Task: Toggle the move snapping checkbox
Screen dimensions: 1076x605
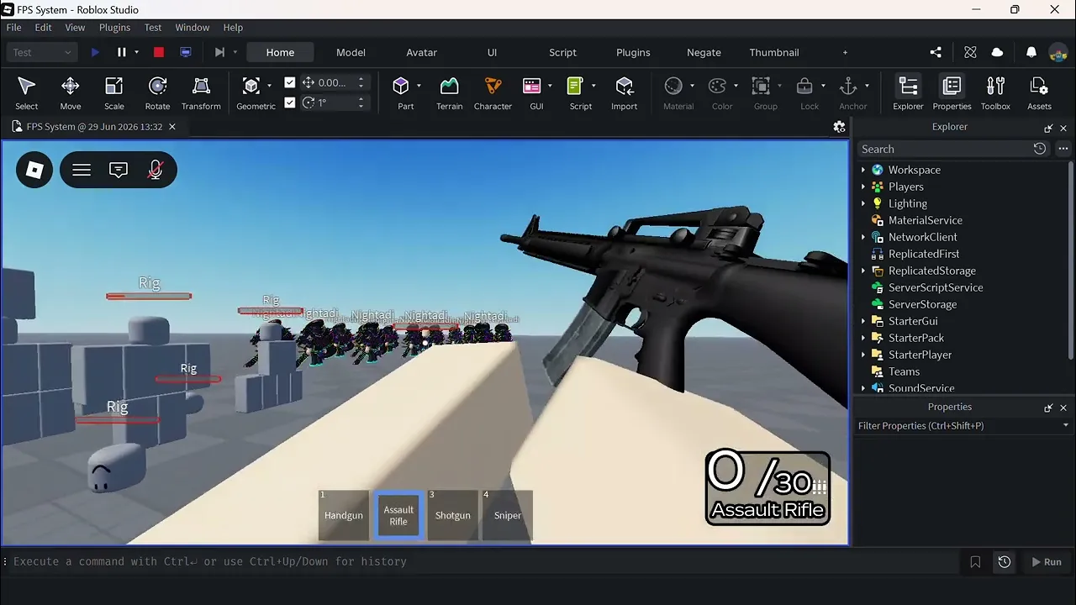Action: point(290,82)
